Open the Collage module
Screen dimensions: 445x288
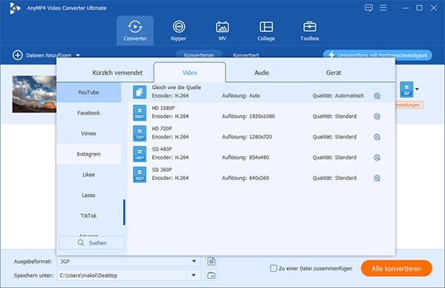point(266,30)
